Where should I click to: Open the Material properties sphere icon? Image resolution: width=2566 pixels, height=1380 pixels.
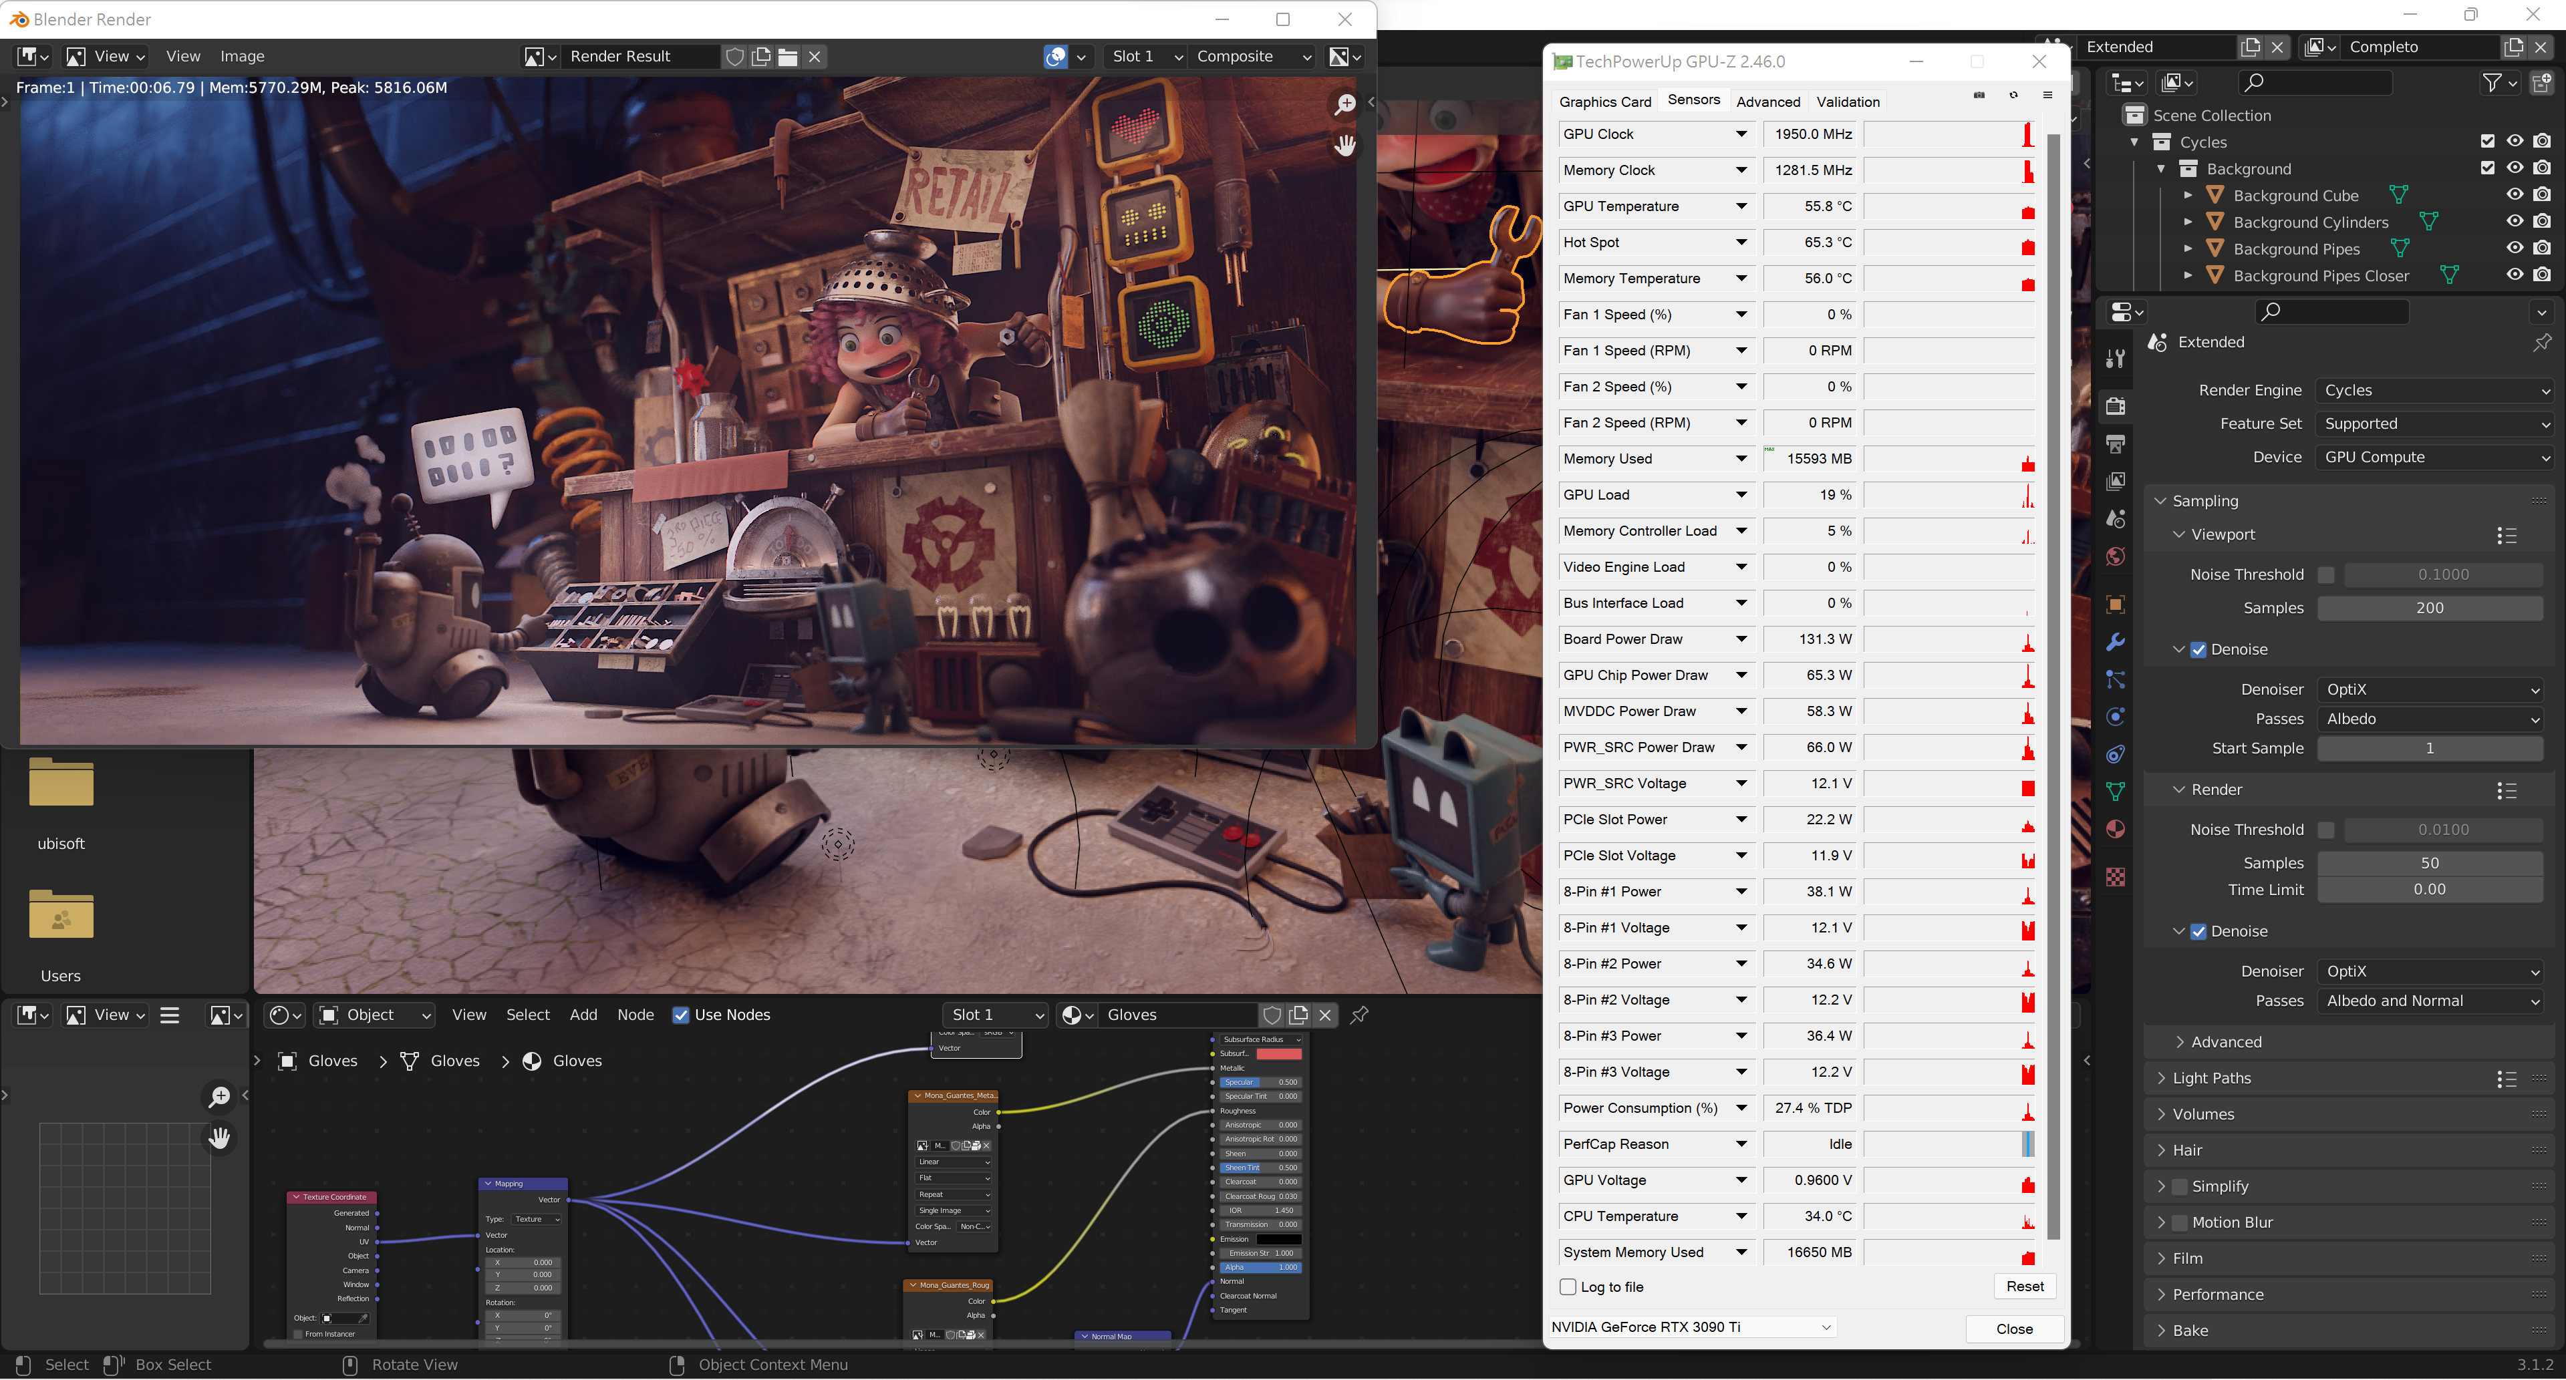coord(2116,830)
